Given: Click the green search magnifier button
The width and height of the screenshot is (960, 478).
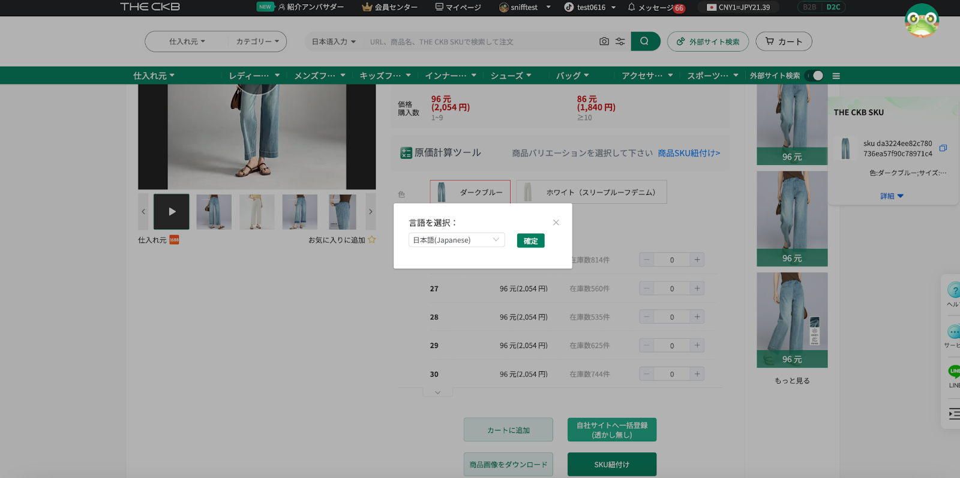Looking at the screenshot, I should click(x=644, y=41).
